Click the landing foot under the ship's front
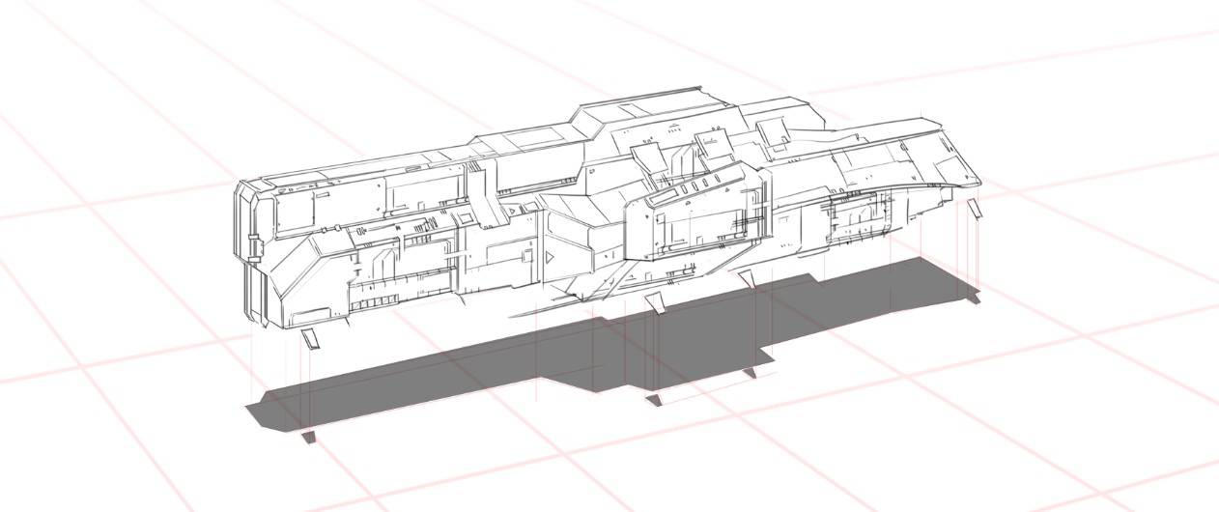This screenshot has width=1219, height=512. (311, 338)
